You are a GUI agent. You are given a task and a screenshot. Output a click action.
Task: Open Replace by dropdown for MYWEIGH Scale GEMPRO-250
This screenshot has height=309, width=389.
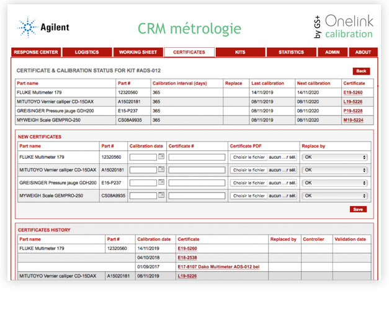[x=334, y=196]
